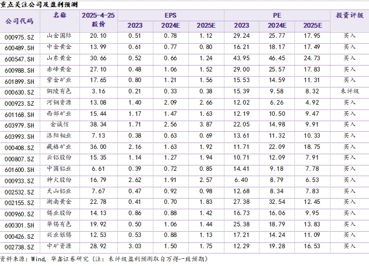Click company name 山东黄金
Viewport: 369px width, 266px height.
[x=59, y=58]
